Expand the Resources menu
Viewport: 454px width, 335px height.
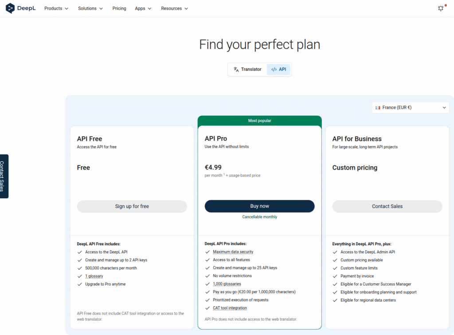click(x=174, y=8)
